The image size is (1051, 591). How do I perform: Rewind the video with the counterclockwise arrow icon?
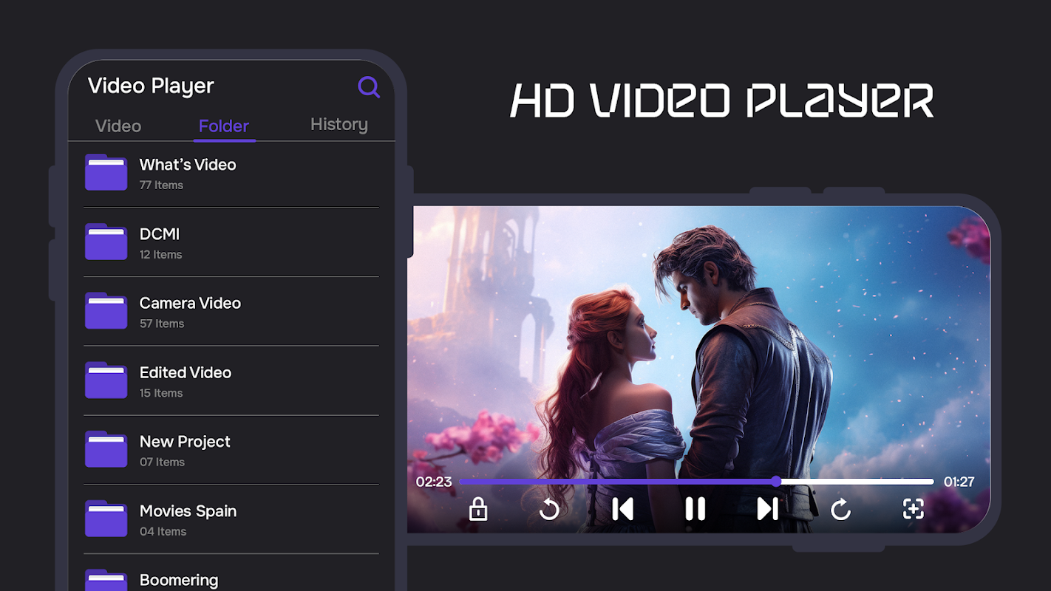click(x=549, y=508)
